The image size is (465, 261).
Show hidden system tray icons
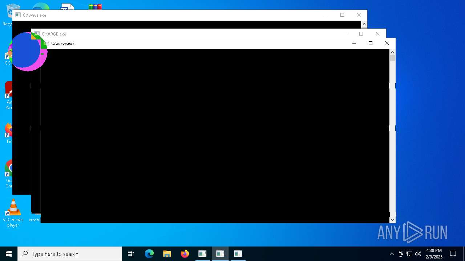[392, 254]
